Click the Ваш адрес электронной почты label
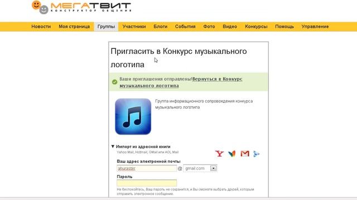357x200 pixels. click(x=148, y=161)
